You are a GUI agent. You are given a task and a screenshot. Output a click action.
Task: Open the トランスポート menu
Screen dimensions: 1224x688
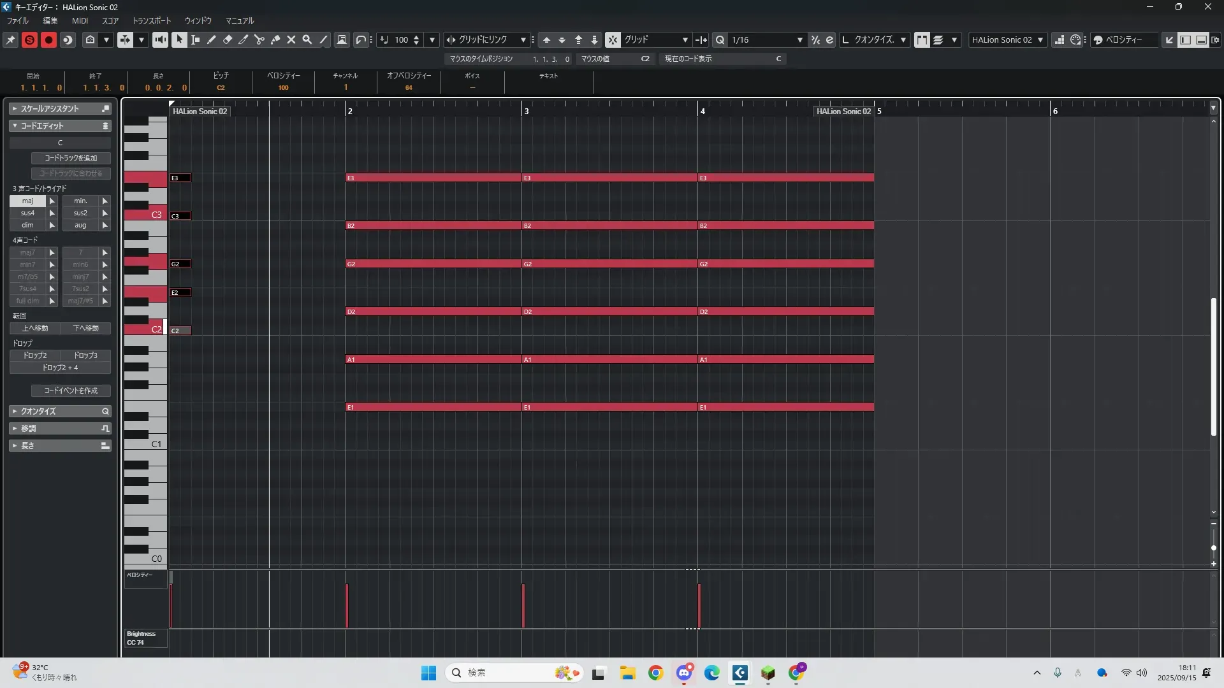[151, 20]
